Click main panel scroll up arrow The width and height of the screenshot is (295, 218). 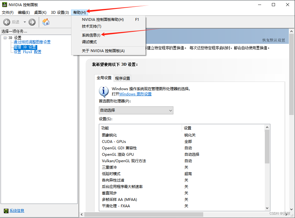pyautogui.click(x=291, y=32)
